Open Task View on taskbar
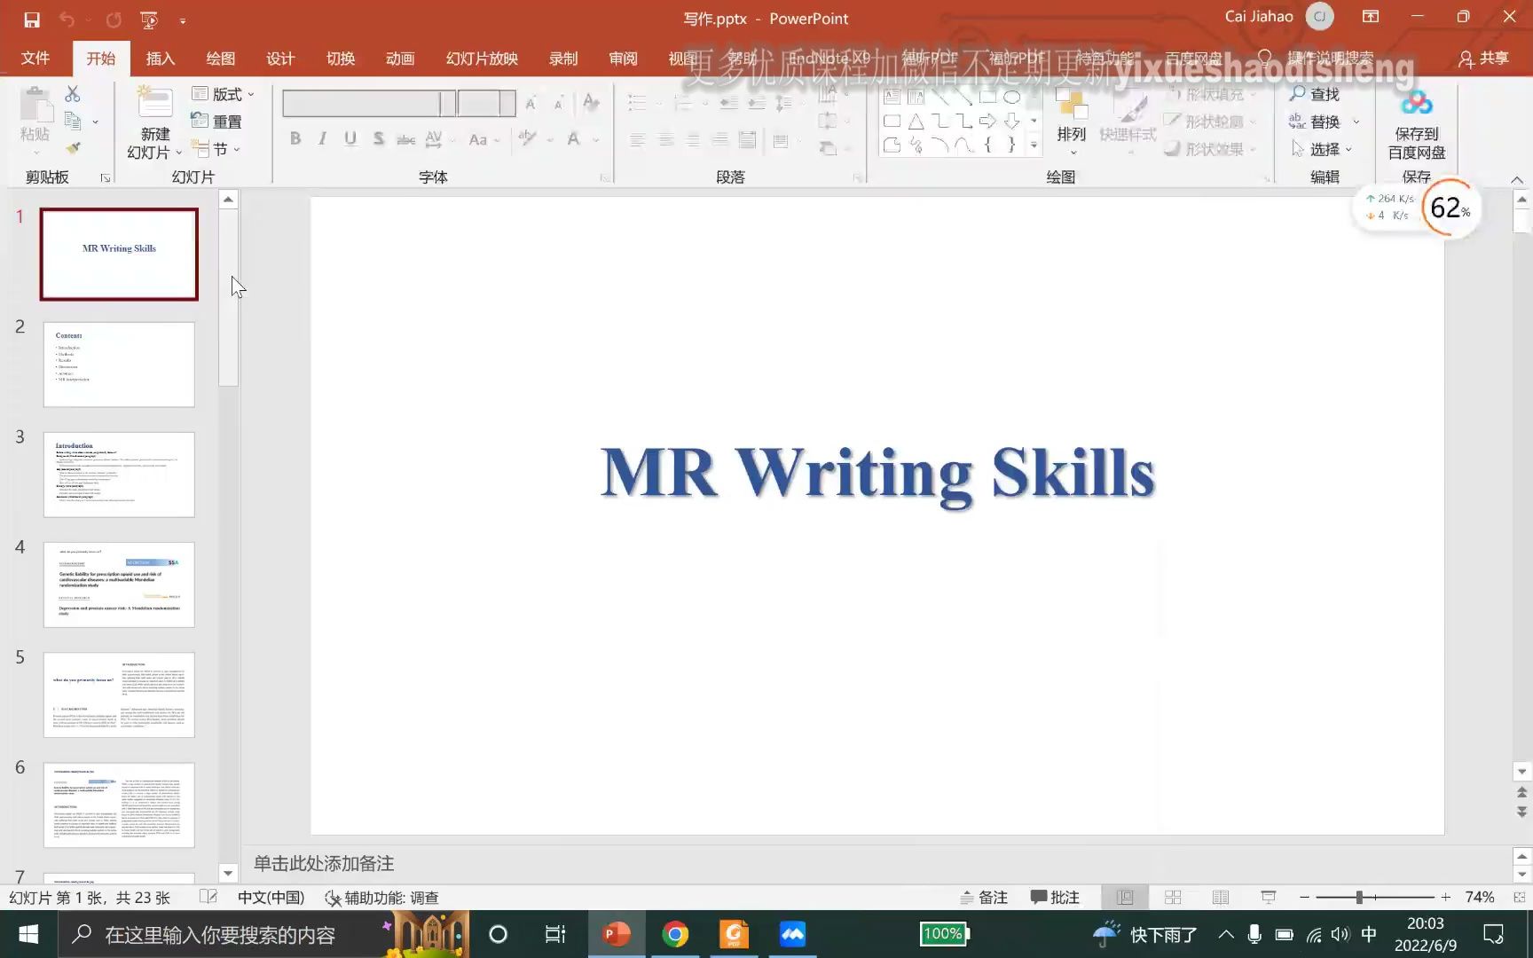Viewport: 1533px width, 958px height. (x=555, y=934)
